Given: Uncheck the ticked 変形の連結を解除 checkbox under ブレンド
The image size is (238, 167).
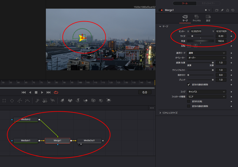Looking at the screenshot, I should (189, 85).
